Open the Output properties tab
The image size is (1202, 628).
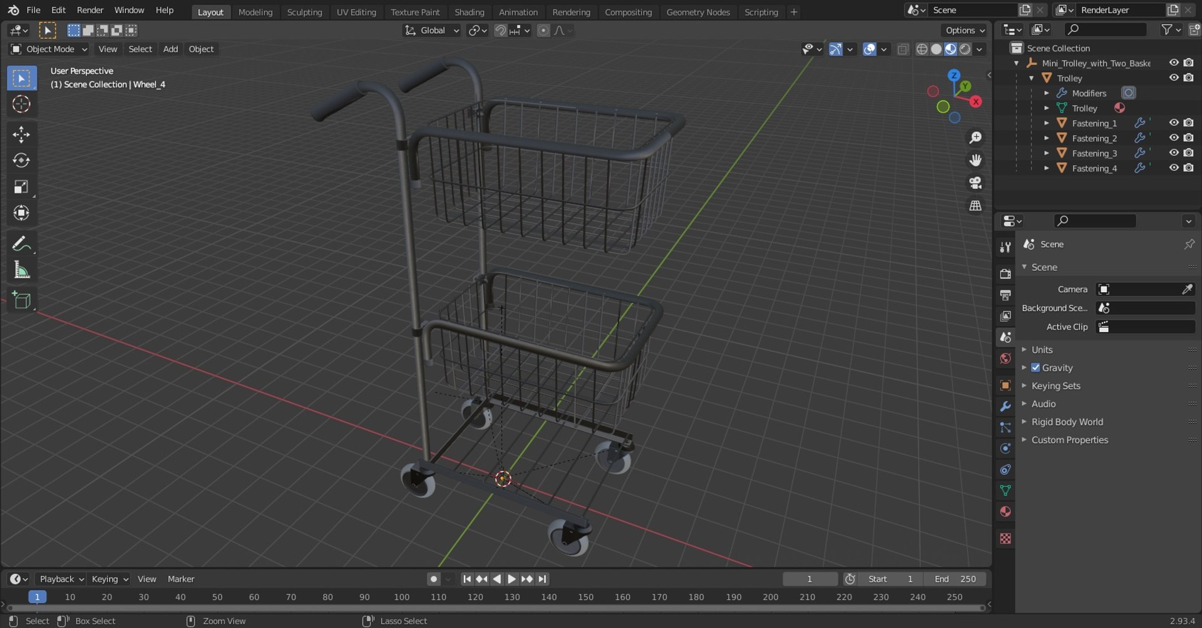coord(1005,295)
